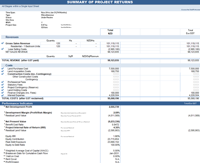Click Benefit Cost Ratio value 0.8472
This screenshot has height=163, width=200.
click(x=115, y=125)
